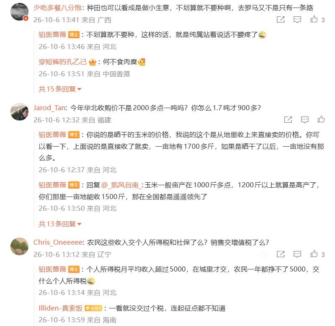The width and height of the screenshot is (335, 326).
Task: Open Jarod_Tan's avatar picture
Action: (x=19, y=112)
